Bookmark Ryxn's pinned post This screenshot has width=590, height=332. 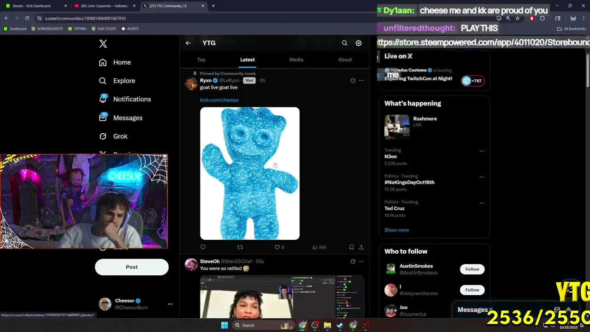point(351,247)
